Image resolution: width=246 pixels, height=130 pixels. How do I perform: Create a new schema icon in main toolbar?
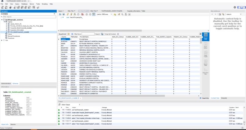point(15,7)
